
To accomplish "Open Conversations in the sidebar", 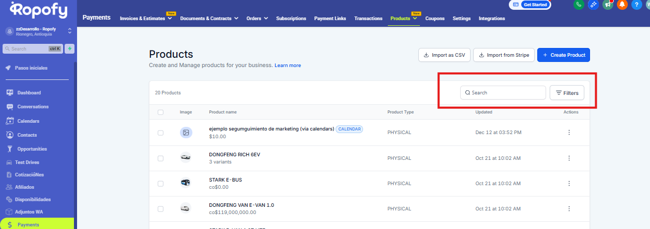I will (33, 107).
